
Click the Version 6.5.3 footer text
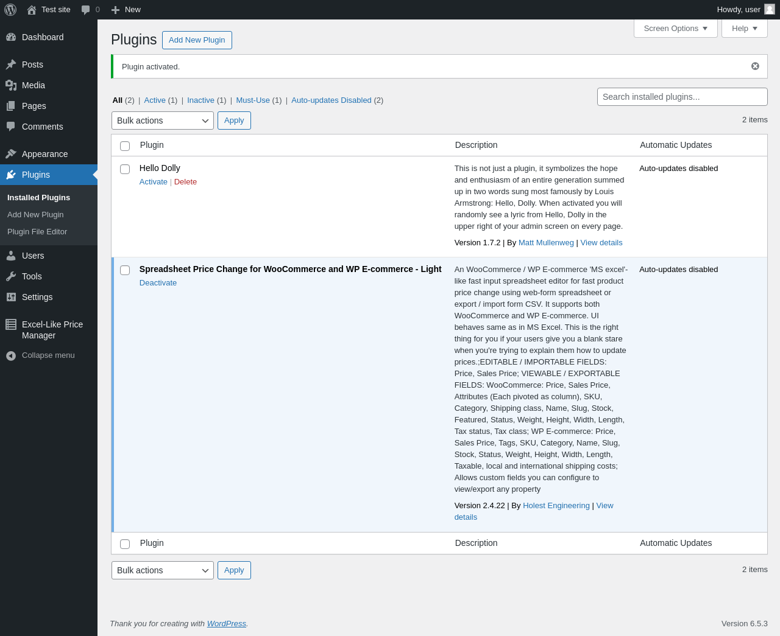click(745, 624)
